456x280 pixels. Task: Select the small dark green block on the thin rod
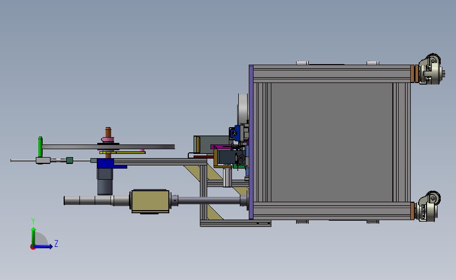tap(69, 160)
